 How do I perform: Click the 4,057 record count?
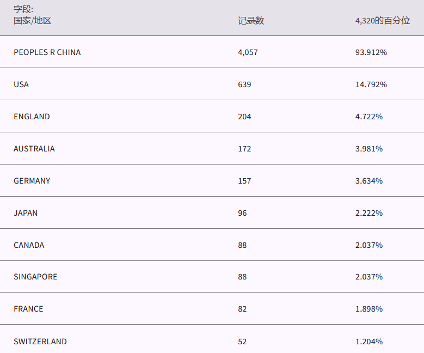[x=248, y=52]
